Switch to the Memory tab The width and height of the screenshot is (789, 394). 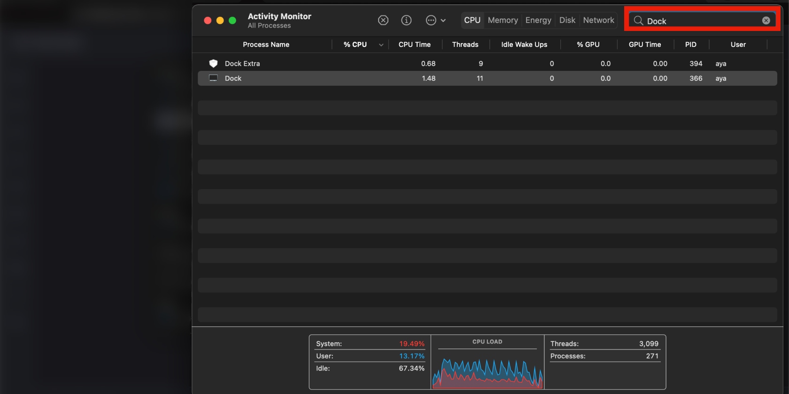click(503, 20)
